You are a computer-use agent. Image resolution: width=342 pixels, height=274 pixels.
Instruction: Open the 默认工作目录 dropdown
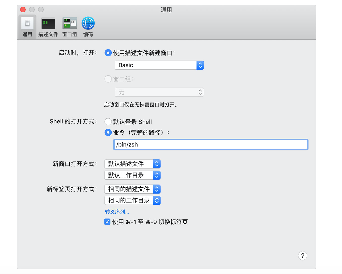132,175
